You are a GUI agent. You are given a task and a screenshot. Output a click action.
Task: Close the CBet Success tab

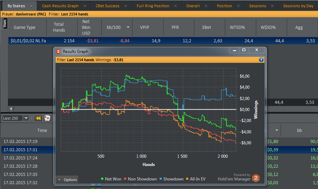126,6
